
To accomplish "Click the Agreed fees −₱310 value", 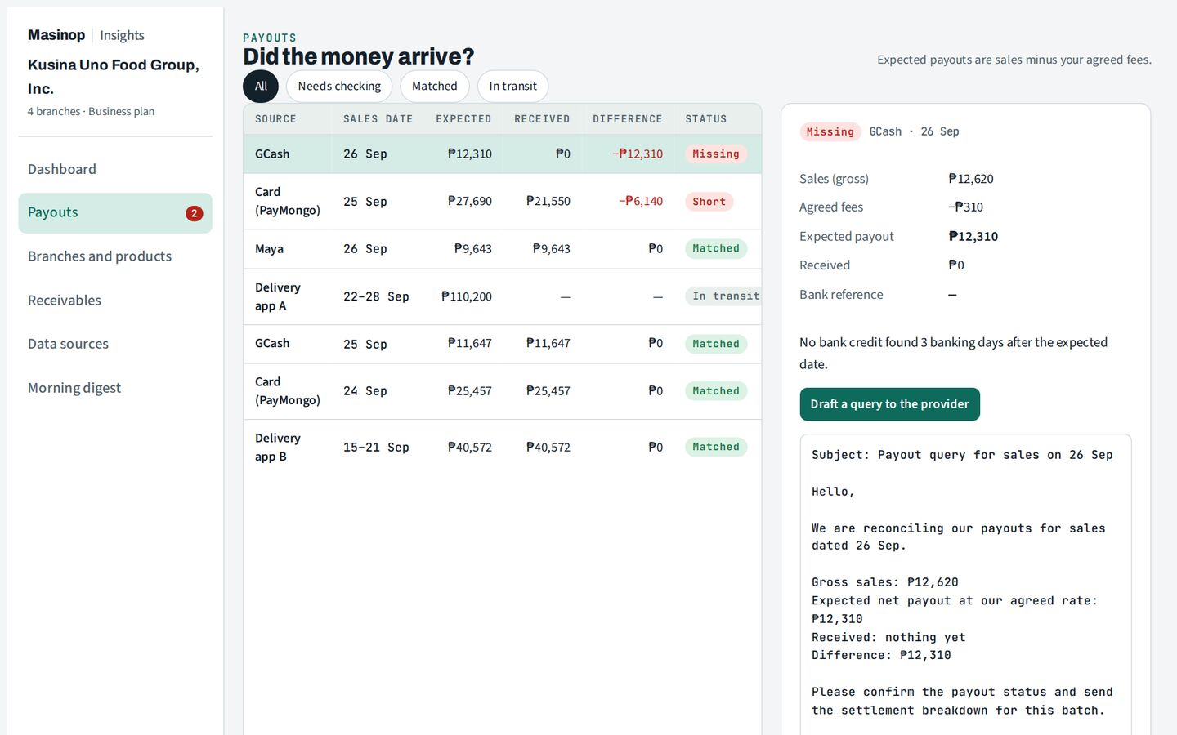I will (966, 207).
